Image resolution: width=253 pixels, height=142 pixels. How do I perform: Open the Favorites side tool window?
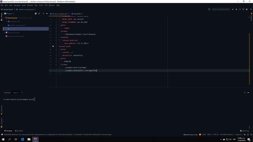[2, 110]
